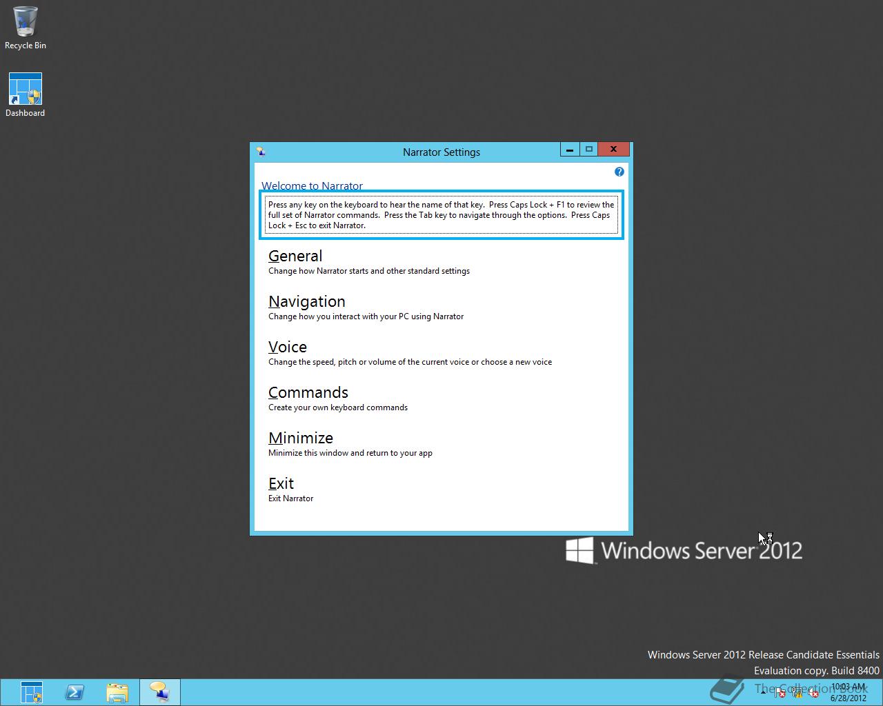
Task: Click the 'Welcome to Narrator' heading
Action: coord(312,185)
